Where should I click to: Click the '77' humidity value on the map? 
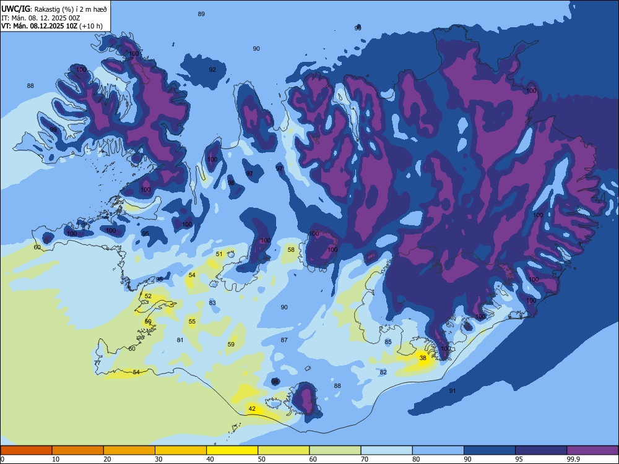pos(98,363)
